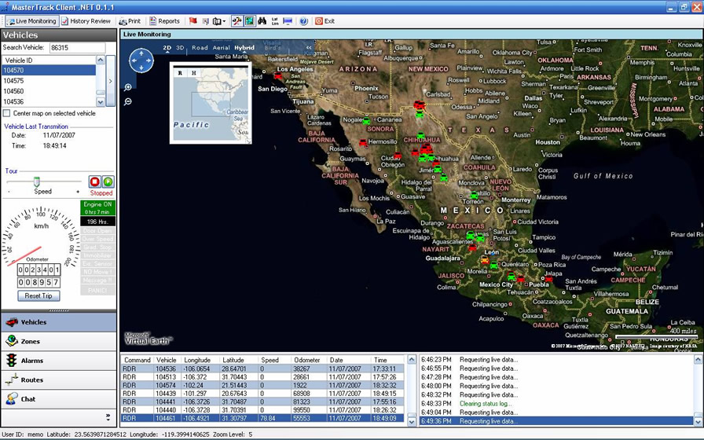Open Help with the question mark icon

click(x=304, y=21)
